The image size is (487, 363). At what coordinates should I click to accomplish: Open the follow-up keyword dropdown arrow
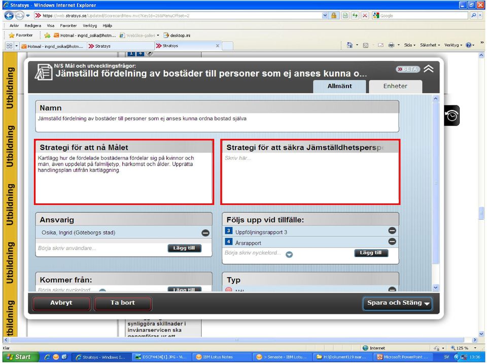click(x=289, y=255)
